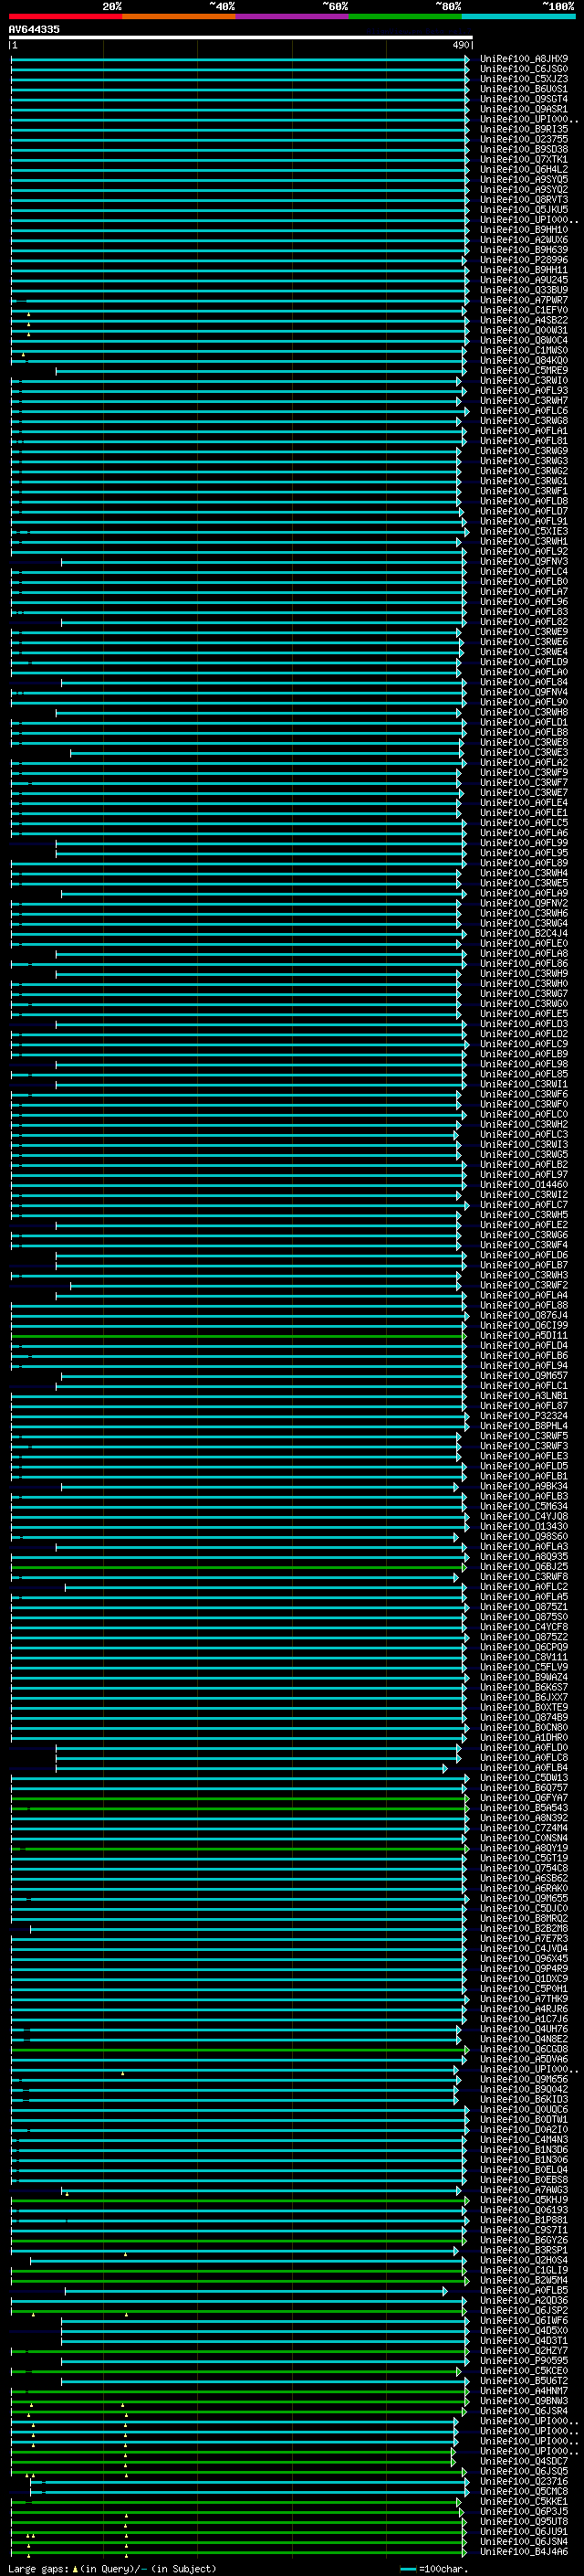Select subject label UniRef100_Q876J4
Image resolution: width=584 pixels, height=2576 pixels.
pyautogui.click(x=524, y=1315)
